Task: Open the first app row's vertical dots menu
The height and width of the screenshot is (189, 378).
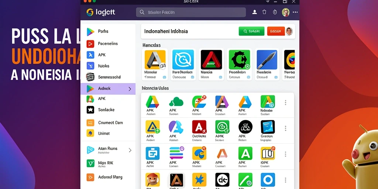Action: click(285, 103)
